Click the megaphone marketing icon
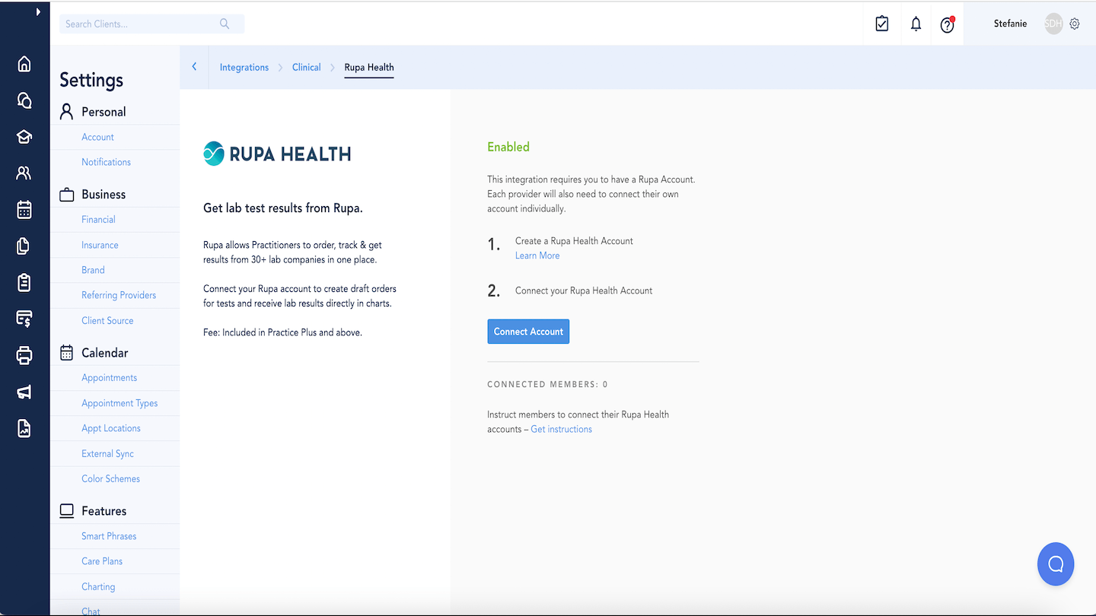 [x=24, y=392]
